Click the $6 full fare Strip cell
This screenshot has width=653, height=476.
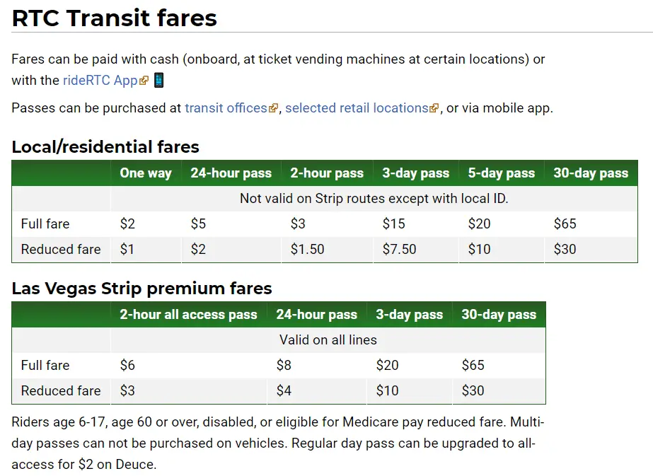click(x=189, y=365)
